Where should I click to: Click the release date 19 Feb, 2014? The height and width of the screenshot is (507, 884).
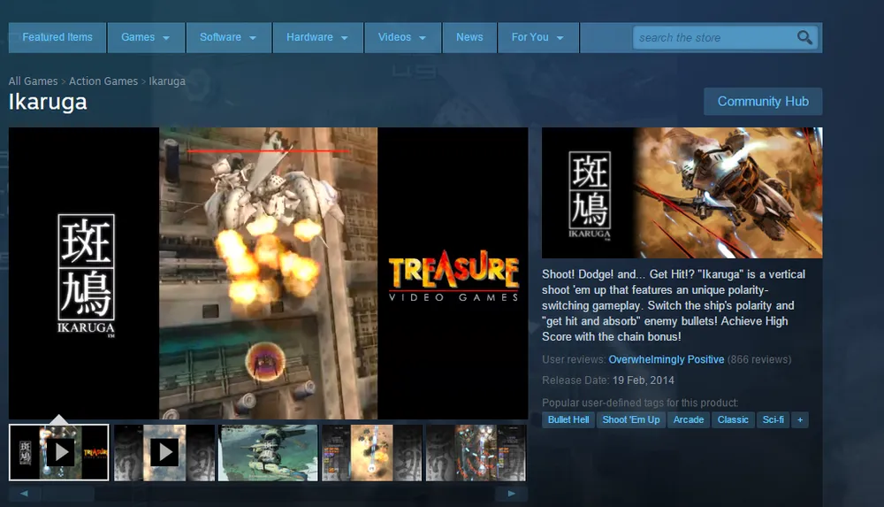(644, 380)
